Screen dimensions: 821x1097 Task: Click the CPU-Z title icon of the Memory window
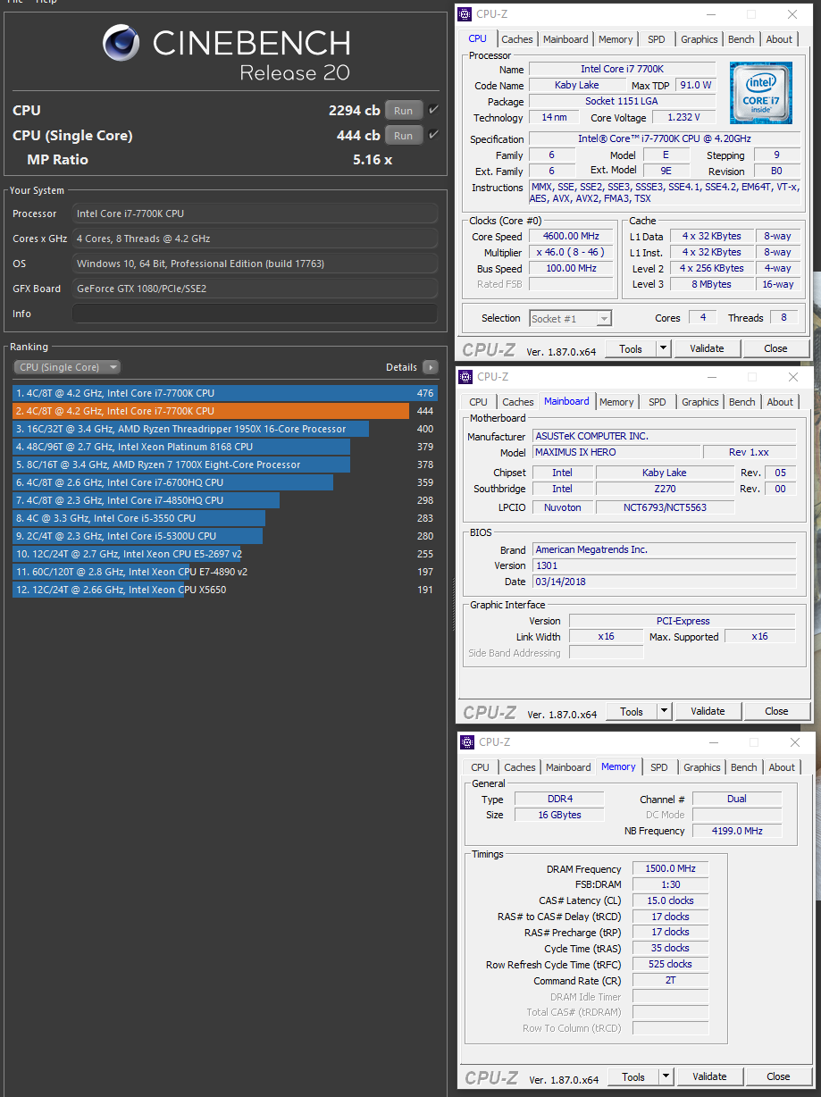pos(468,742)
